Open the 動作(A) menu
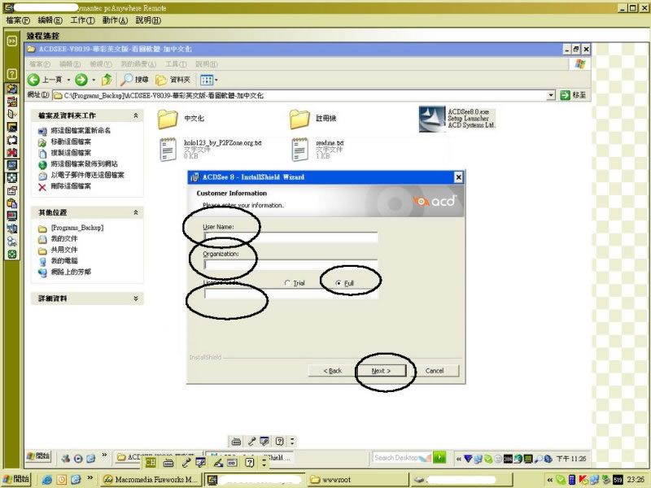This screenshot has width=651, height=488. [x=115, y=20]
